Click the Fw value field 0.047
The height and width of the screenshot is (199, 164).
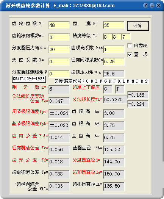pyautogui.click(x=59, y=101)
